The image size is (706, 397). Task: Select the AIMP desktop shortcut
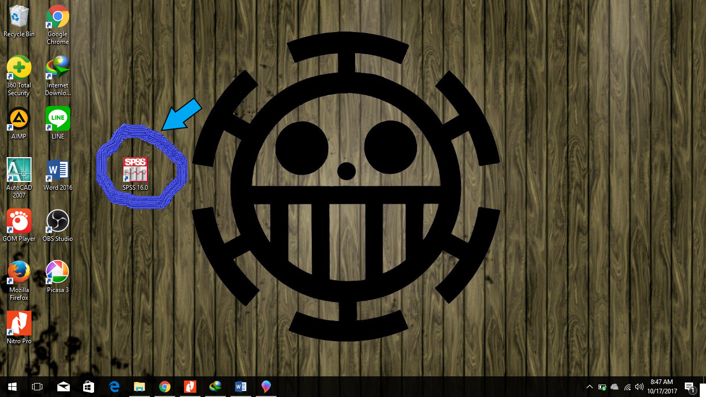coord(19,123)
